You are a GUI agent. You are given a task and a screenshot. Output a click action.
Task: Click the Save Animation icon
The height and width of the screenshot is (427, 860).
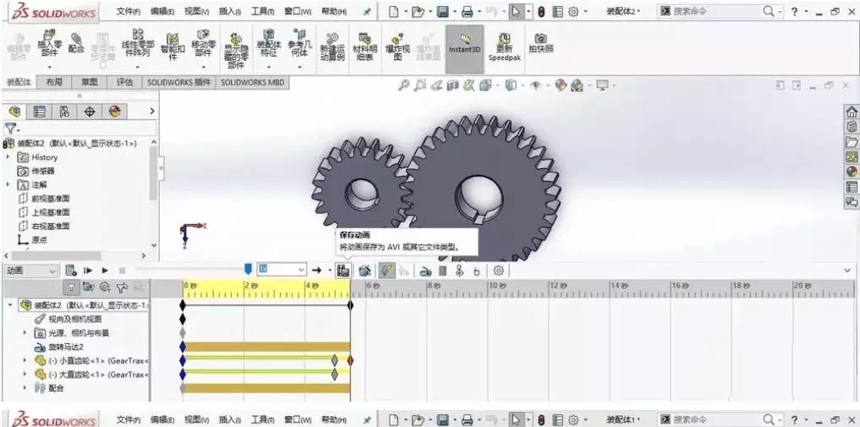tap(343, 271)
